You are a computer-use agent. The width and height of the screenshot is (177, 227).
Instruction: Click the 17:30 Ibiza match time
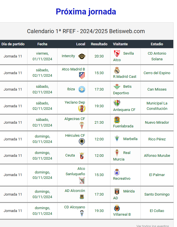(99, 89)
